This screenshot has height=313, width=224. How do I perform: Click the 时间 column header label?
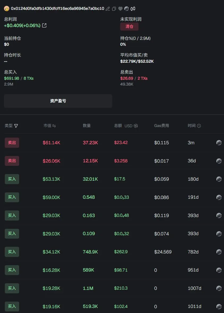coord(191,126)
